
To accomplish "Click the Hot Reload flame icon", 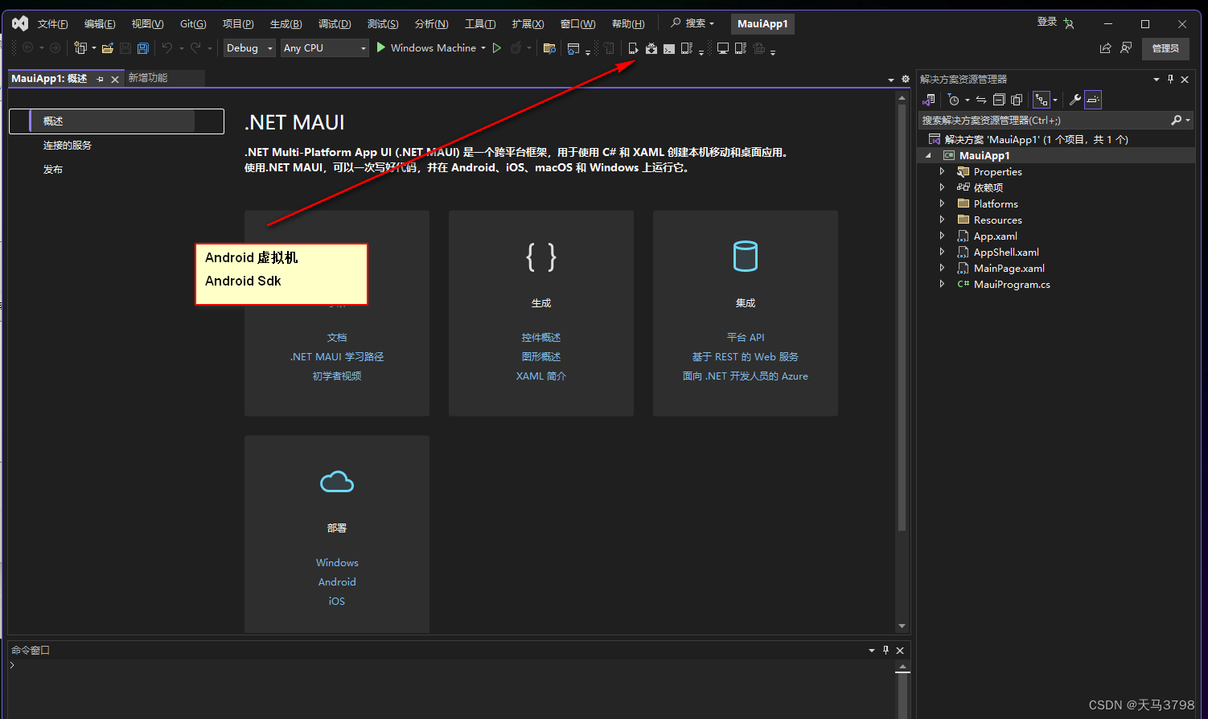I will pyautogui.click(x=516, y=48).
